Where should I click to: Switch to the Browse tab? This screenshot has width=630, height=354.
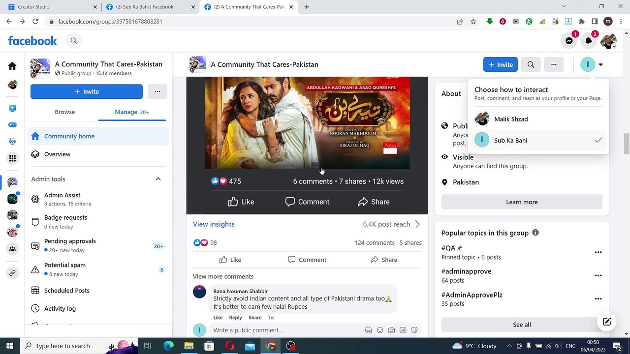[64, 112]
